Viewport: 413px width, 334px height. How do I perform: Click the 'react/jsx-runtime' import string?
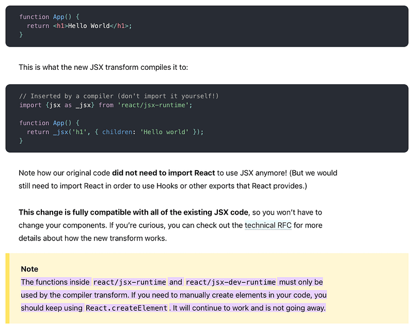tap(162, 105)
